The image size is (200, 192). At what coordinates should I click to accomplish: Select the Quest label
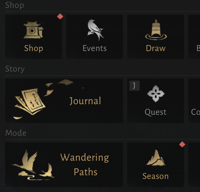pos(155,112)
